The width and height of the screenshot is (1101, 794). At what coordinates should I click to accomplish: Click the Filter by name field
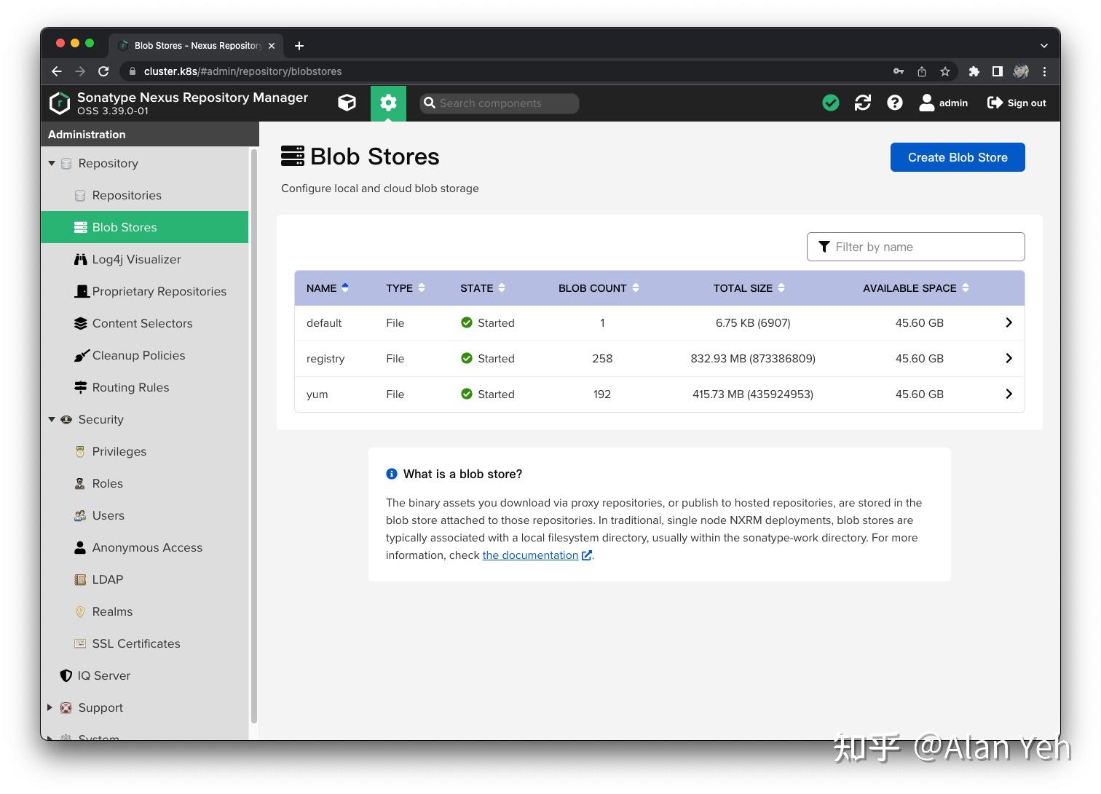[915, 247]
